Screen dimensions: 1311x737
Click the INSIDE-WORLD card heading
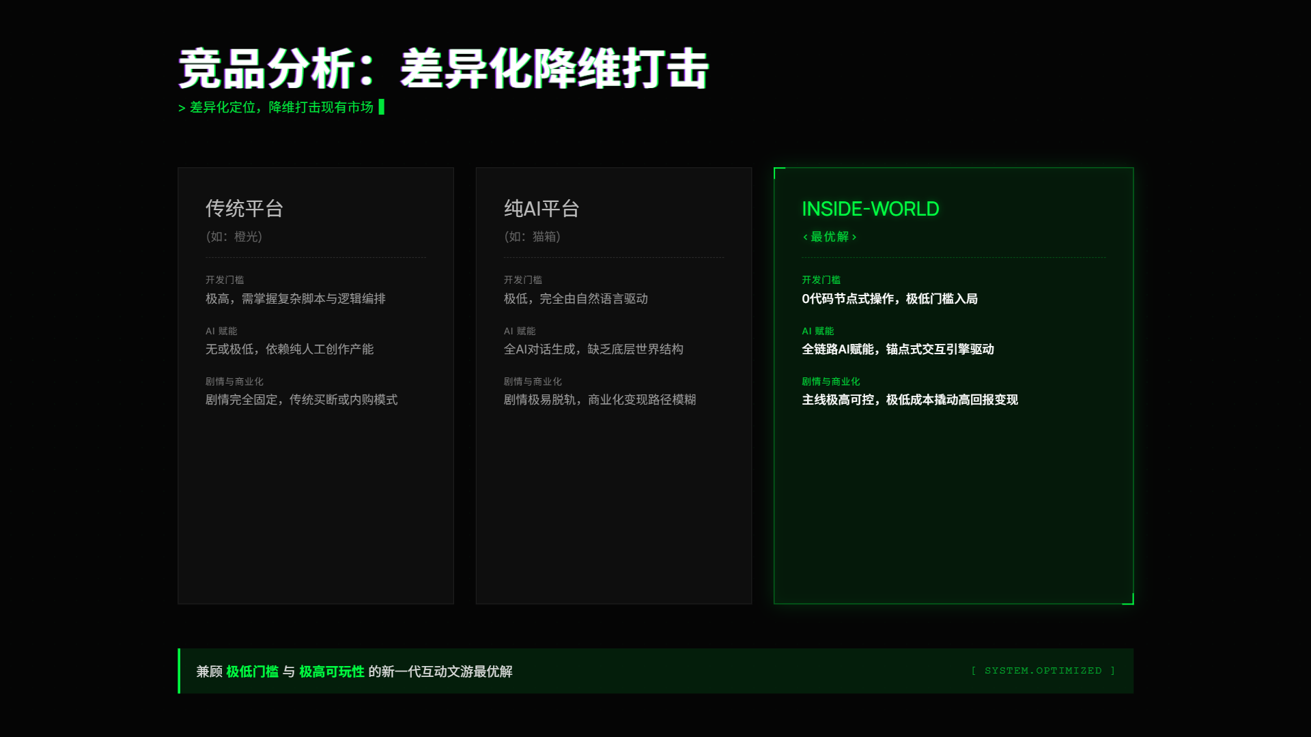pyautogui.click(x=871, y=209)
